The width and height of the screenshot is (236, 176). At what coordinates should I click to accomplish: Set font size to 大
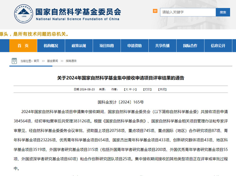point(127,89)
